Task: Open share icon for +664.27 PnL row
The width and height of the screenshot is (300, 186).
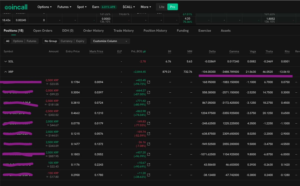Action: point(149,92)
